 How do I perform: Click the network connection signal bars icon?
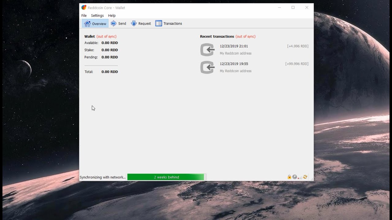click(300, 177)
